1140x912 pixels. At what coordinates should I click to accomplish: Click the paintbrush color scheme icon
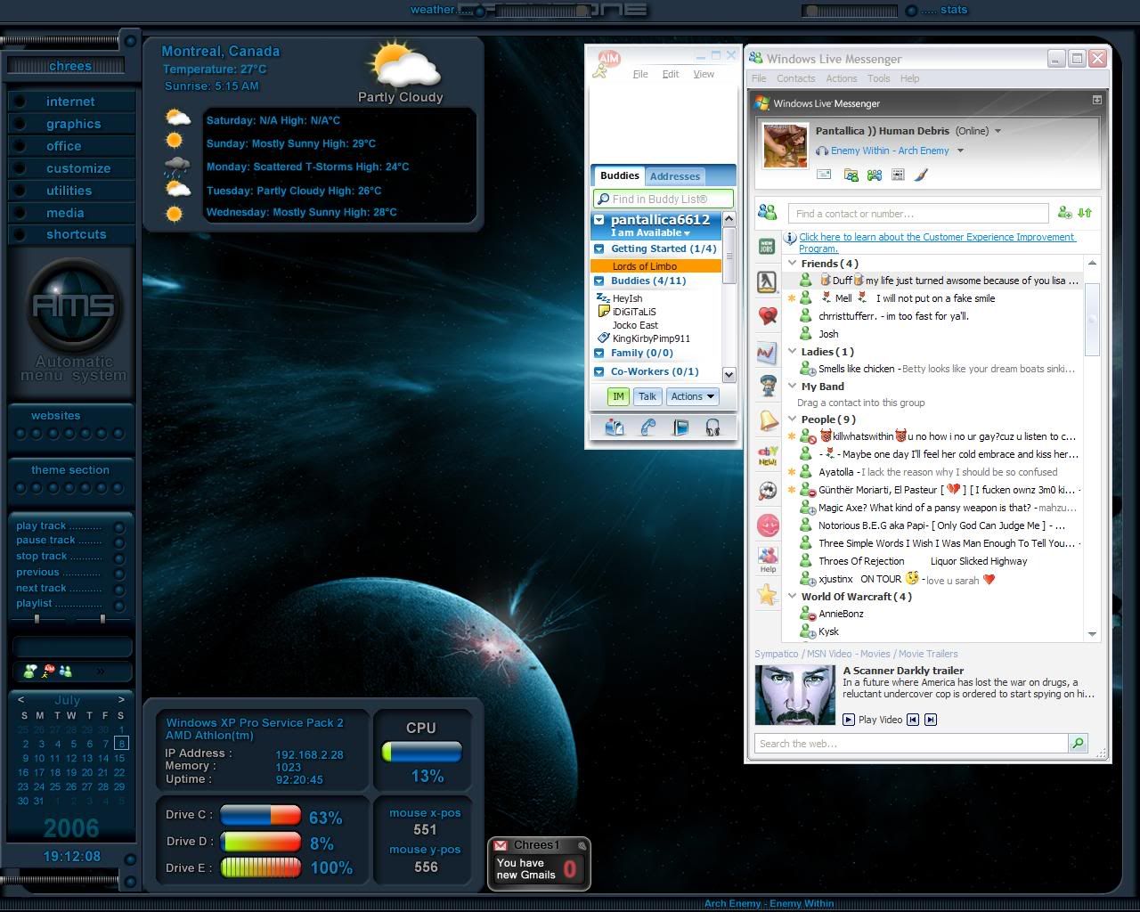[921, 175]
